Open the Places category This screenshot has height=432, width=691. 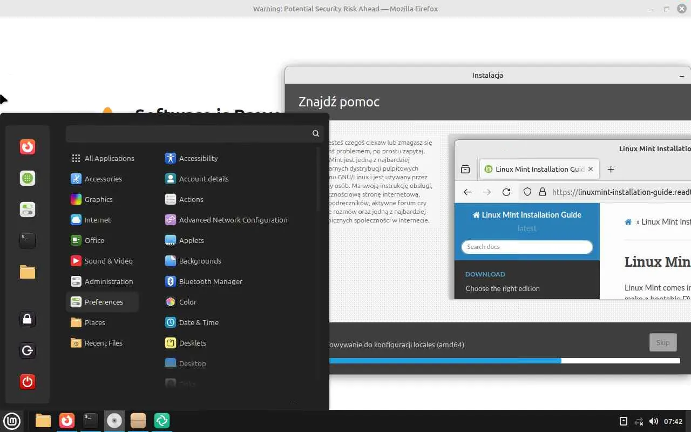click(x=103, y=322)
